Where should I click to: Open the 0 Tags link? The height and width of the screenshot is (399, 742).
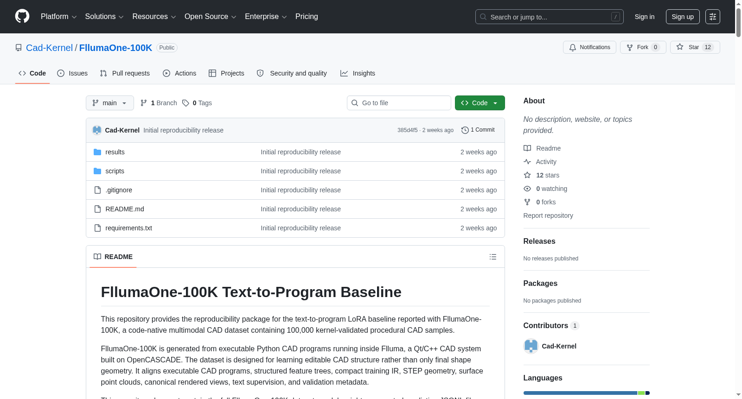(x=197, y=103)
